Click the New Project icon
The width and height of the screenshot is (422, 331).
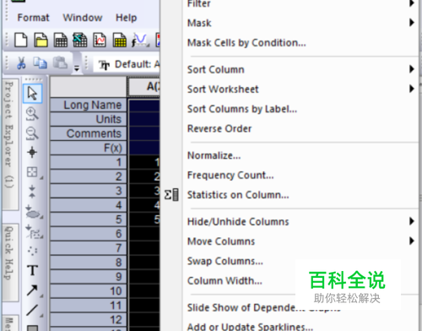tap(21, 40)
